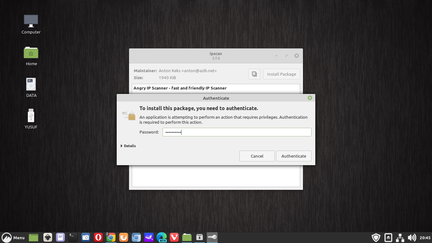Click the Password input field
432x243 pixels.
tap(237, 132)
